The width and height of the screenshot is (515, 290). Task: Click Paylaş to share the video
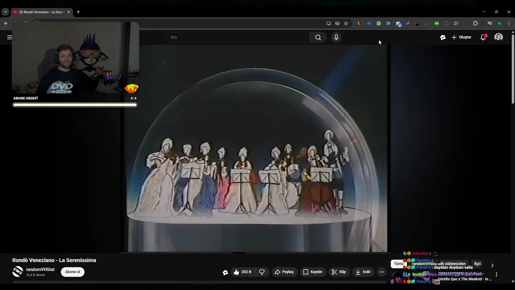(x=284, y=272)
